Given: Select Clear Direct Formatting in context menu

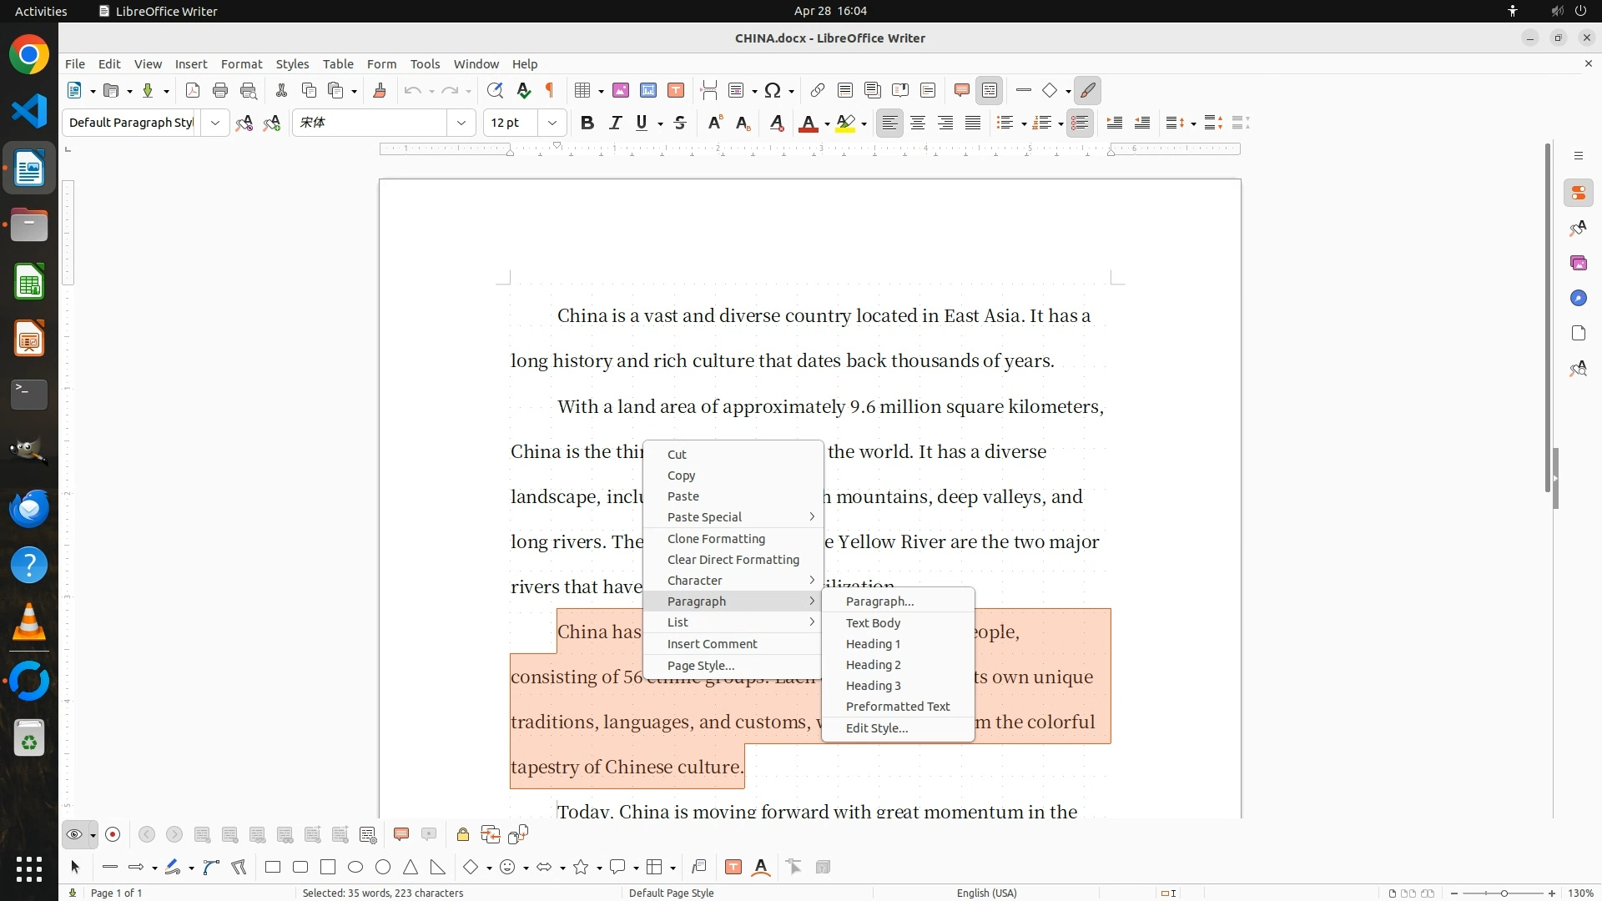Looking at the screenshot, I should click(x=733, y=560).
